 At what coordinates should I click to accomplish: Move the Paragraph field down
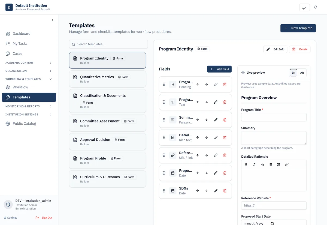click(207, 120)
